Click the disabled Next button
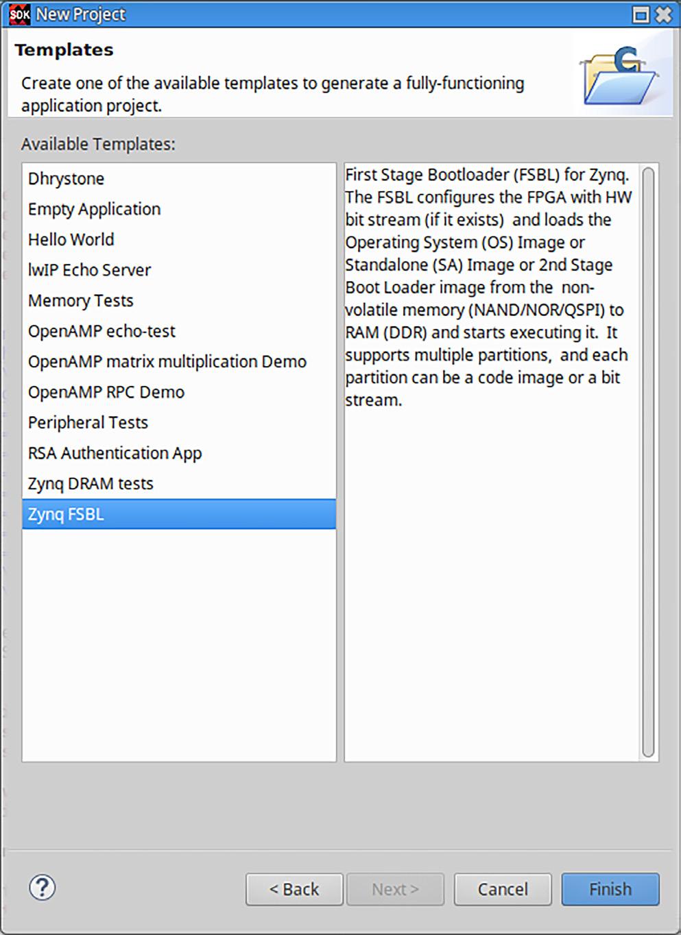The image size is (681, 935). [395, 889]
